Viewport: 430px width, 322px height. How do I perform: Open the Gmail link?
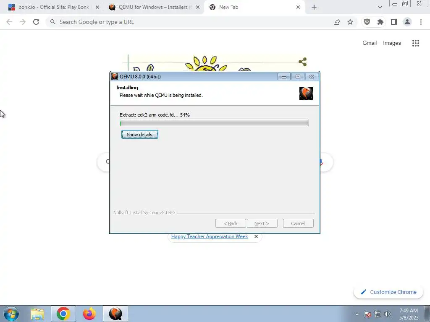pos(370,43)
